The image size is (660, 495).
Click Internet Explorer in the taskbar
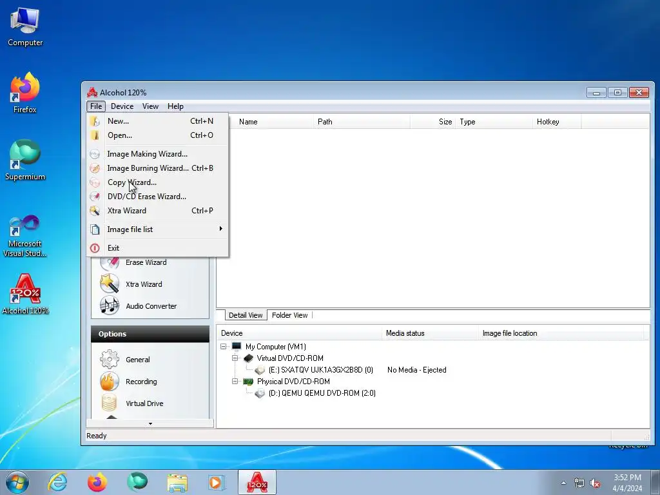tap(57, 482)
